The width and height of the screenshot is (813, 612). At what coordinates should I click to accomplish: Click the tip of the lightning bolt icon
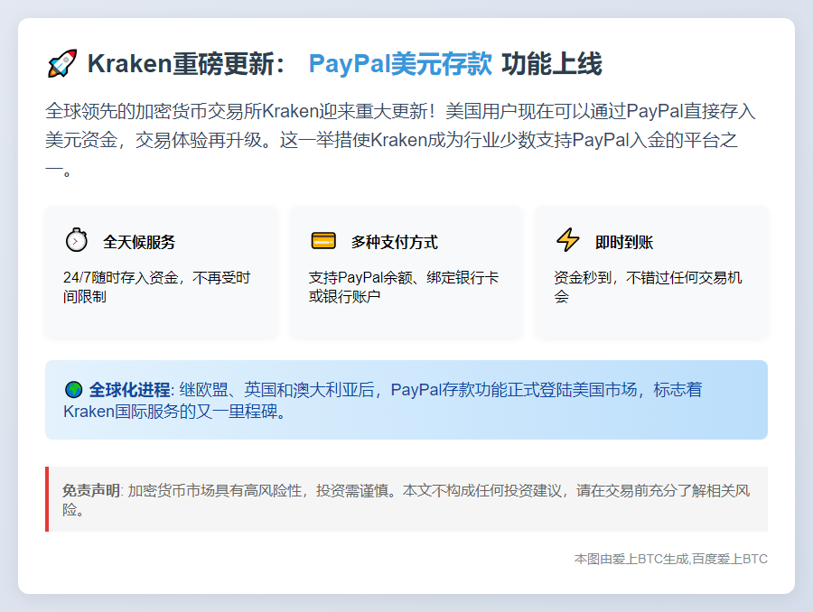click(567, 248)
